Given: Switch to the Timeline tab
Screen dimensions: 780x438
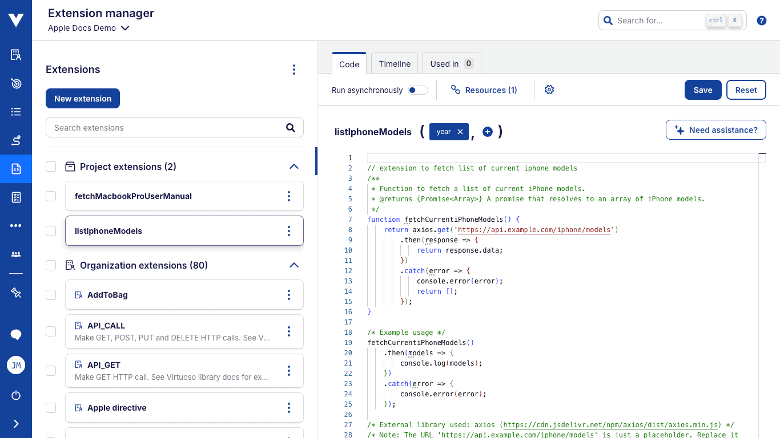Looking at the screenshot, I should [x=395, y=64].
